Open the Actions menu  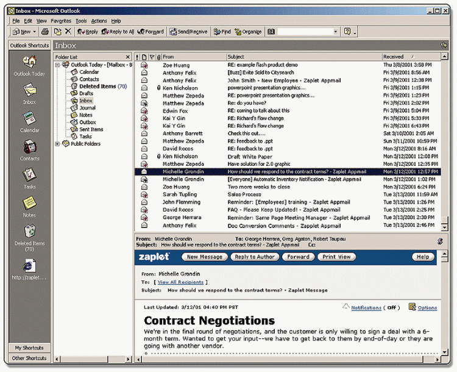click(x=99, y=21)
